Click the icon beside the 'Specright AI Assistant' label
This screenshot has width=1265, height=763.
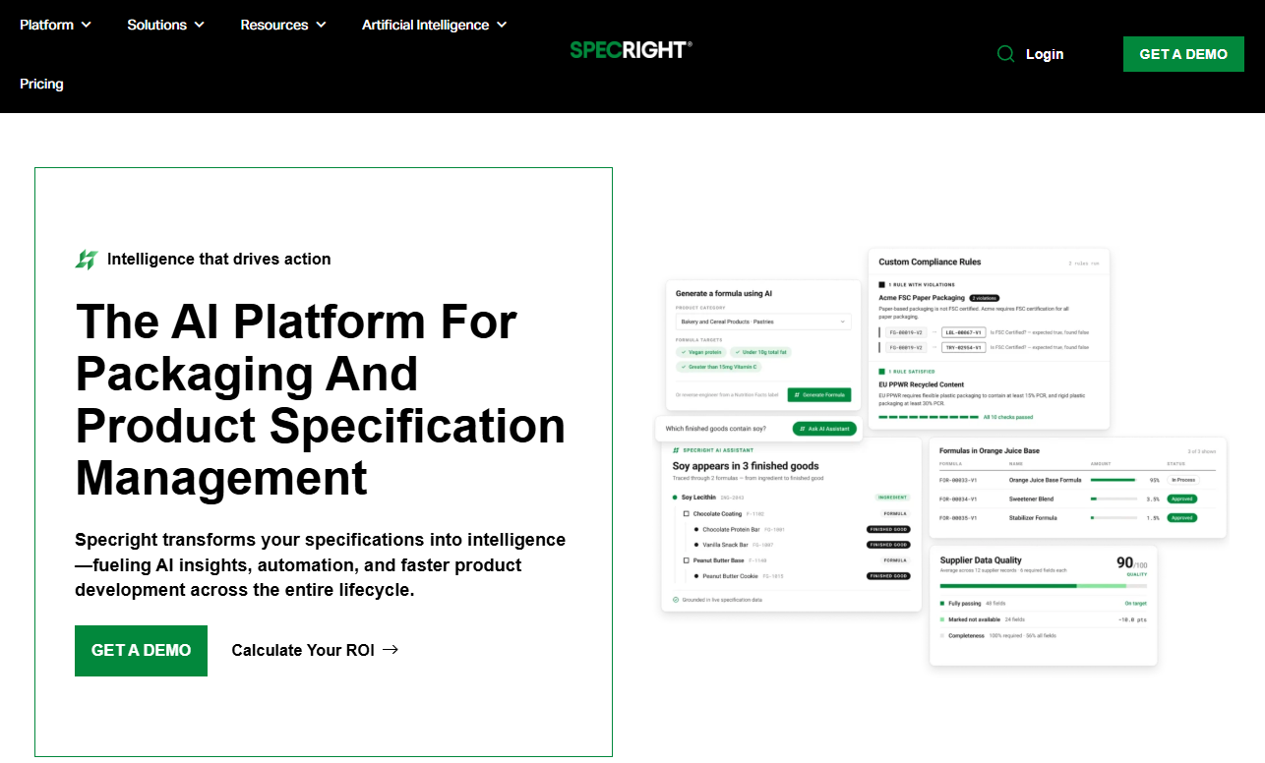[676, 449]
